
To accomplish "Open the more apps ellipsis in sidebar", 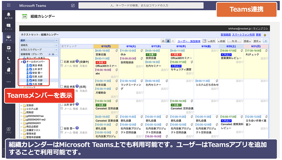I will [x=9, y=82].
